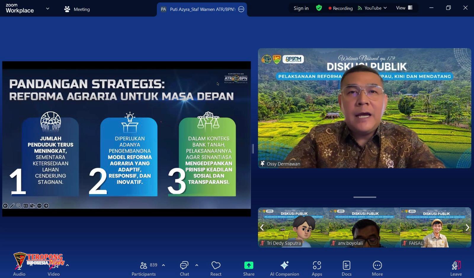474x278 pixels.
Task: Open the More options menu
Action: [377, 268]
